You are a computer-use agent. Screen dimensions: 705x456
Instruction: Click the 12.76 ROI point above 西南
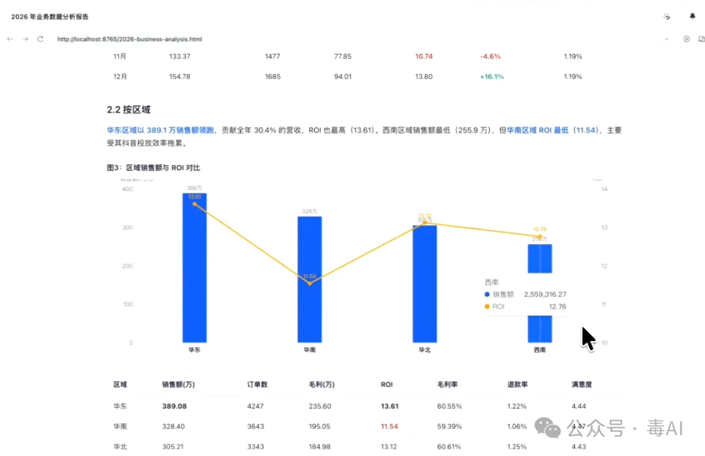point(540,236)
